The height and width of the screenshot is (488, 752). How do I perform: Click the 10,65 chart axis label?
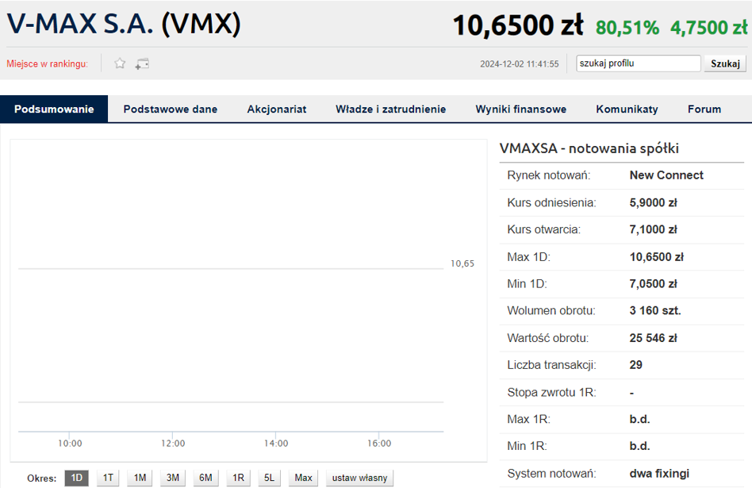[462, 263]
